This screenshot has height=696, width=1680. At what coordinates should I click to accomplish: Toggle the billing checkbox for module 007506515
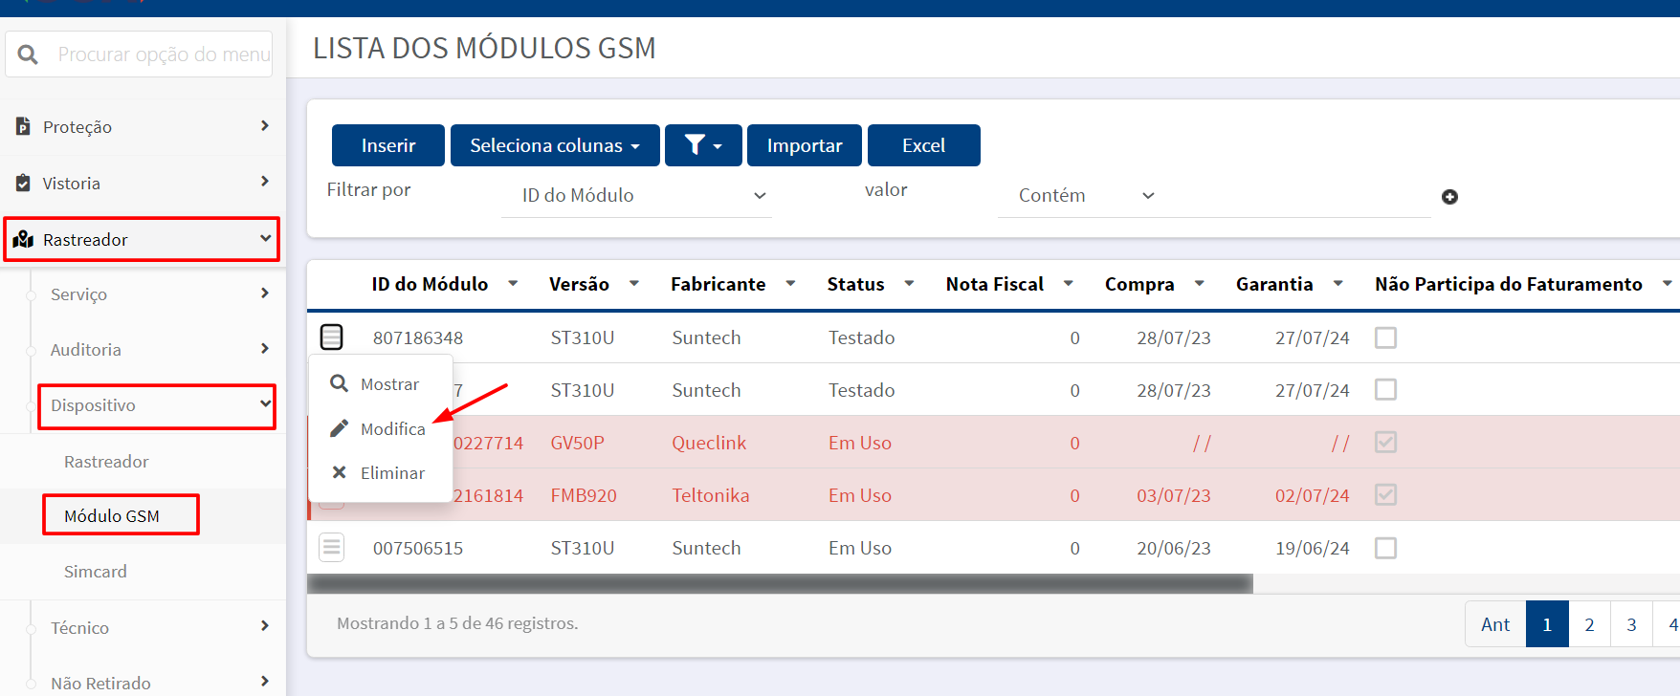coord(1385,548)
